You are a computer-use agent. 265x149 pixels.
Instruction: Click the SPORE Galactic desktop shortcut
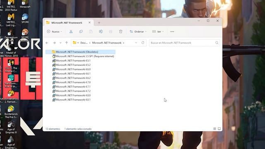[x=25, y=35]
